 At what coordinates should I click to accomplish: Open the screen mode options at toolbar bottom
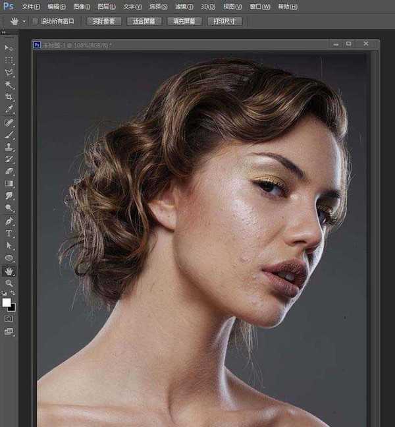click(9, 332)
